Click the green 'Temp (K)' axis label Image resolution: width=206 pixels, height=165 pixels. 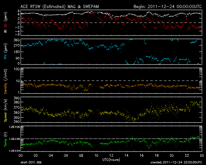(x=5, y=140)
